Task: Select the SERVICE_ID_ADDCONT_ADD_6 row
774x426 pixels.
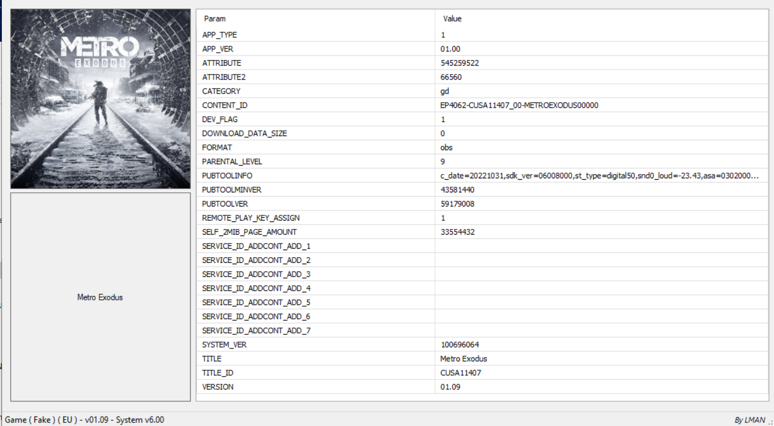Action: pos(482,316)
